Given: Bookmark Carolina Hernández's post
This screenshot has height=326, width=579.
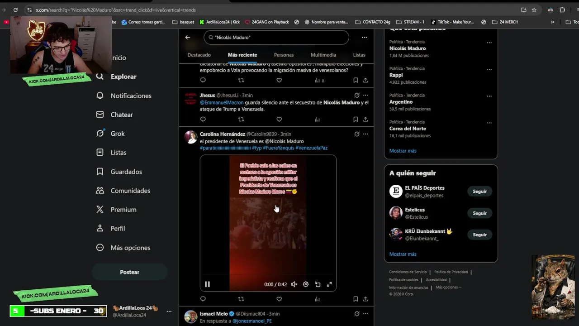Looking at the screenshot, I should [356, 299].
